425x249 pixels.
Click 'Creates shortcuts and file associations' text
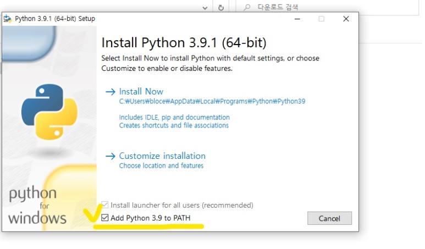[174, 125]
